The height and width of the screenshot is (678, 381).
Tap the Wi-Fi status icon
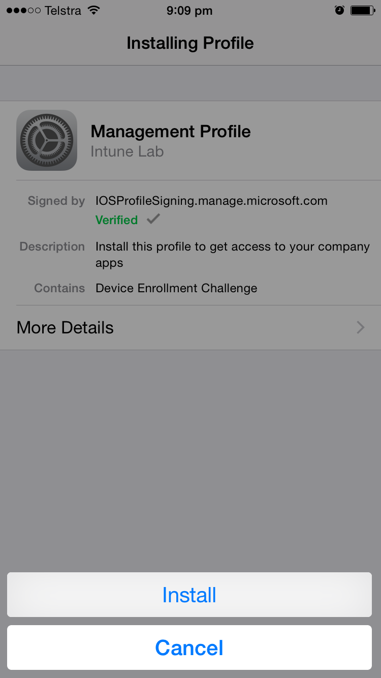pos(93,10)
